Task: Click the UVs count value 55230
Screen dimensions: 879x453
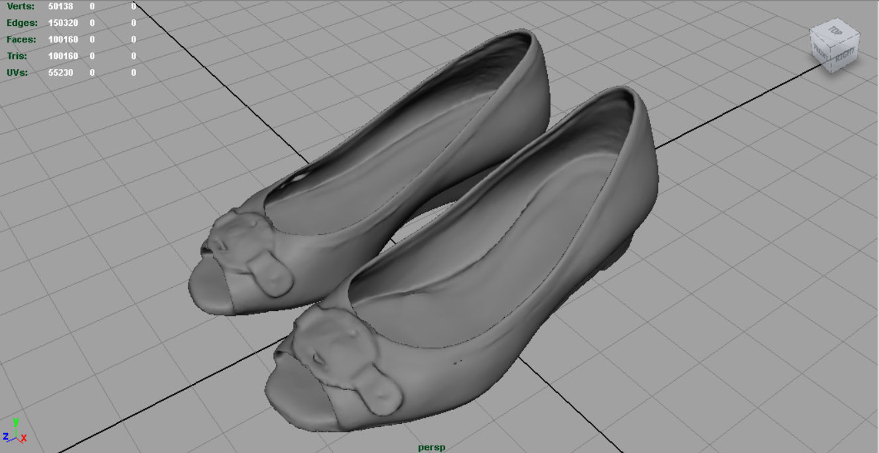Action: click(x=61, y=72)
